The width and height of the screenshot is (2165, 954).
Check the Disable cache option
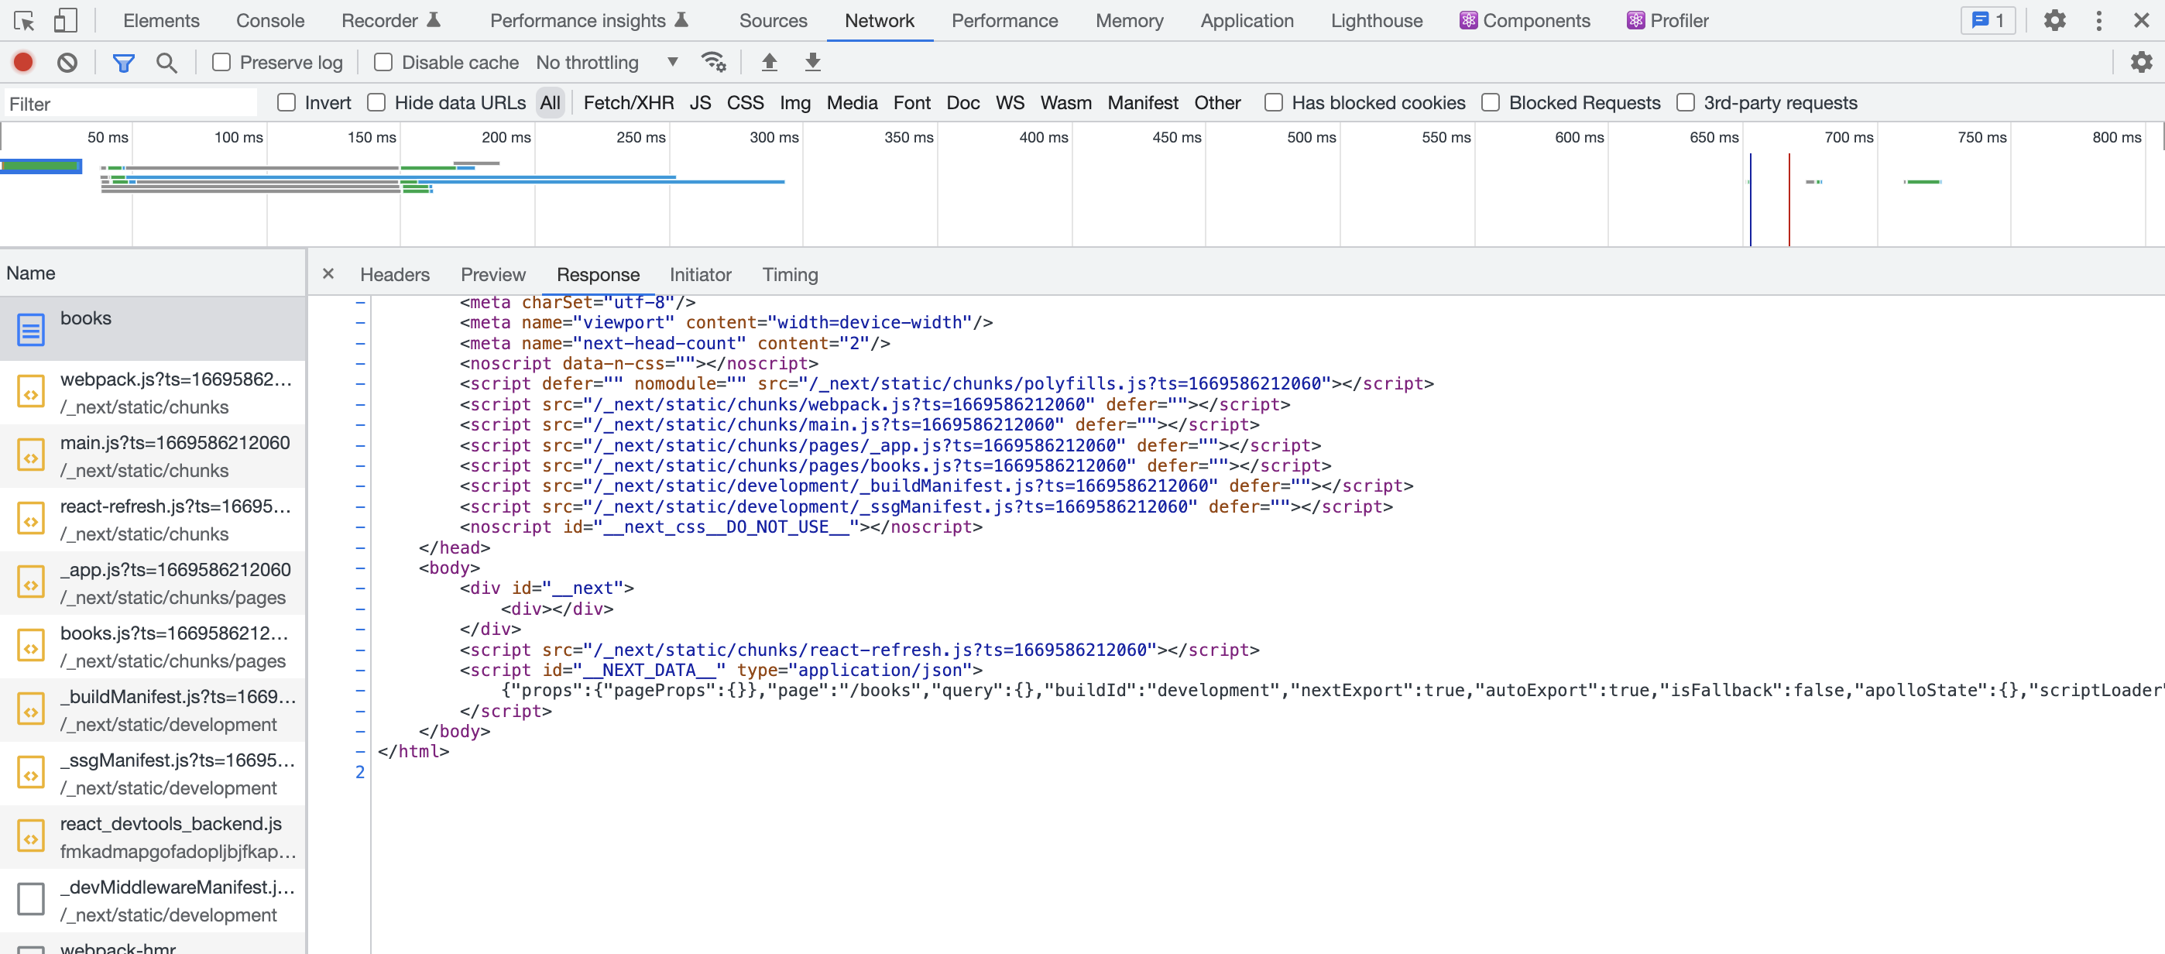pos(383,62)
